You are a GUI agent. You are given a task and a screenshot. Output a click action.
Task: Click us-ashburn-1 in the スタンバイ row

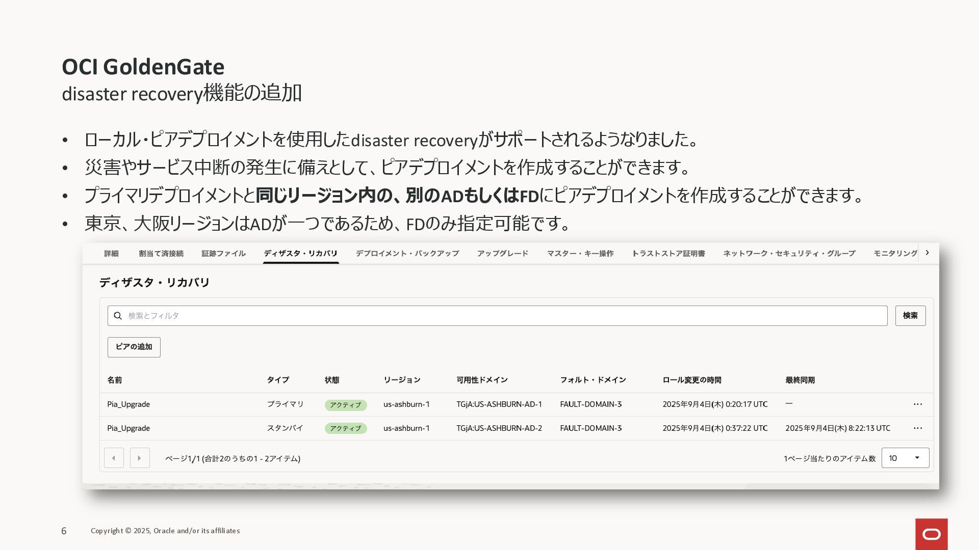coord(406,428)
